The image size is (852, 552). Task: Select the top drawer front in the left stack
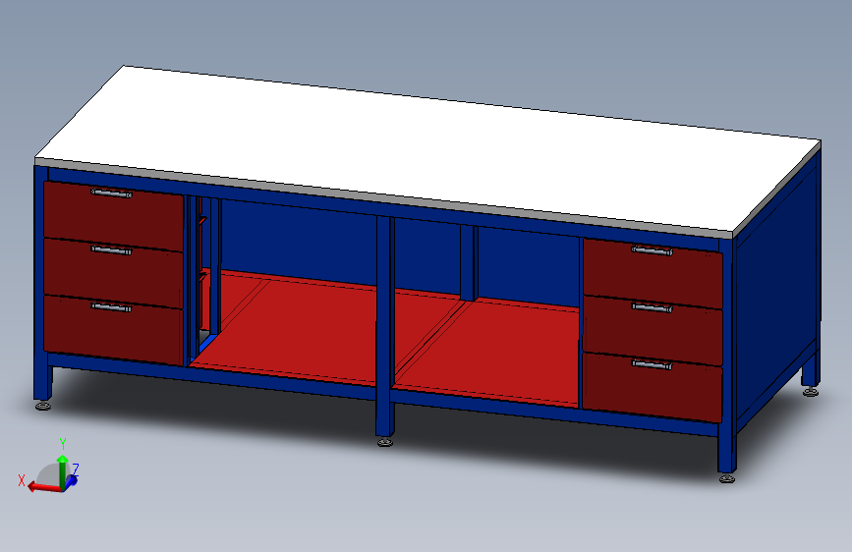tap(113, 215)
